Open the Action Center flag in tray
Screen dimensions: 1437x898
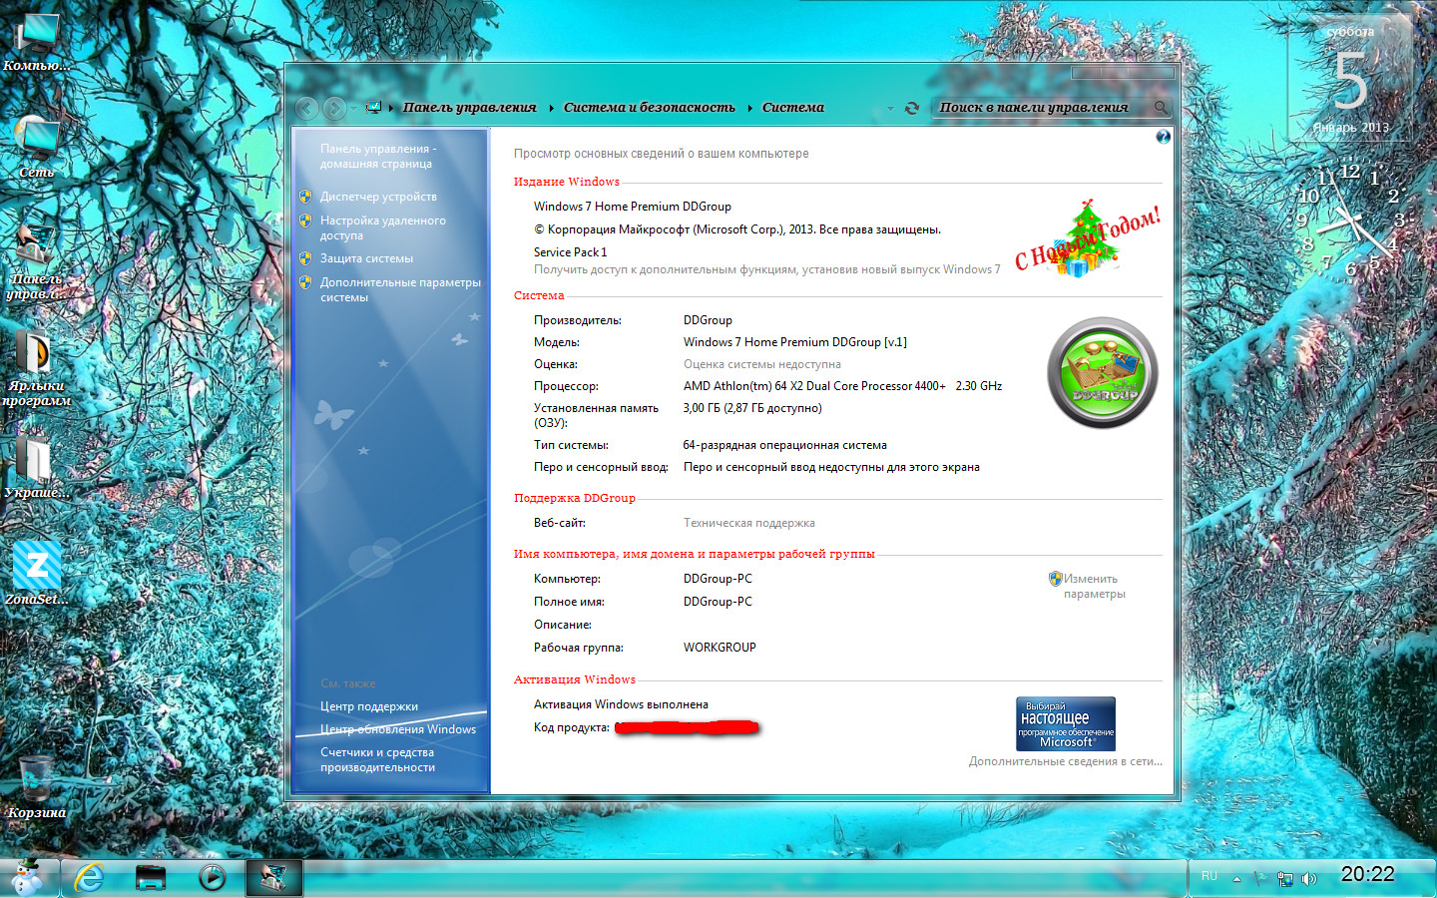tap(1260, 879)
